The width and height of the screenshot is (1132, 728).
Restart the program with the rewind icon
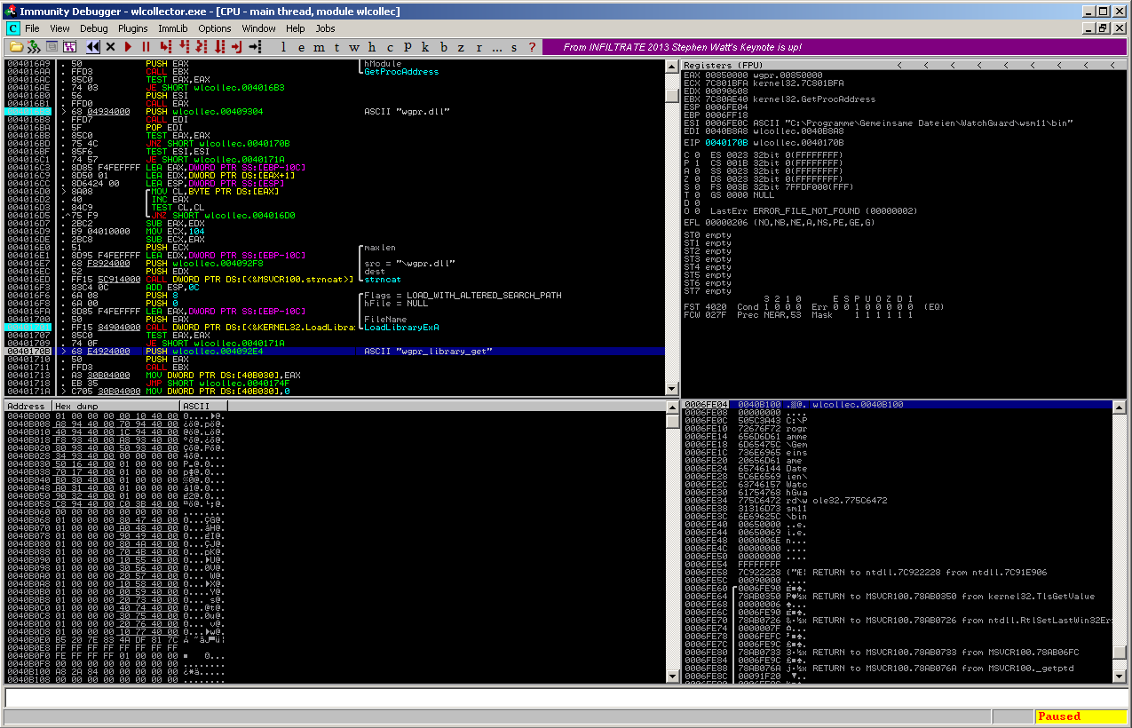[x=93, y=46]
